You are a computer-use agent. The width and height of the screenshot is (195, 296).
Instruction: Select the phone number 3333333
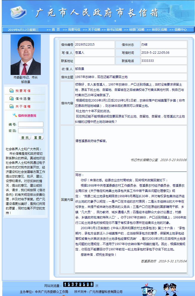point(147,61)
